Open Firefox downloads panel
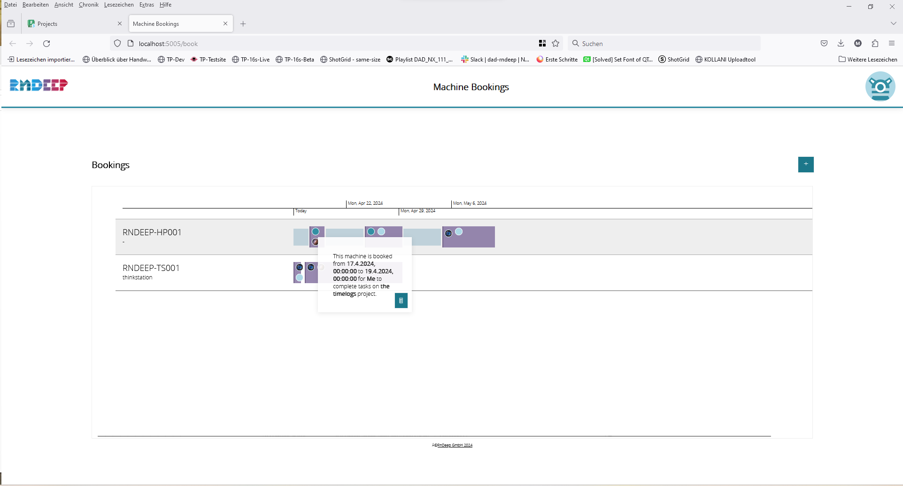Viewport: 903px width, 486px height. [x=841, y=44]
